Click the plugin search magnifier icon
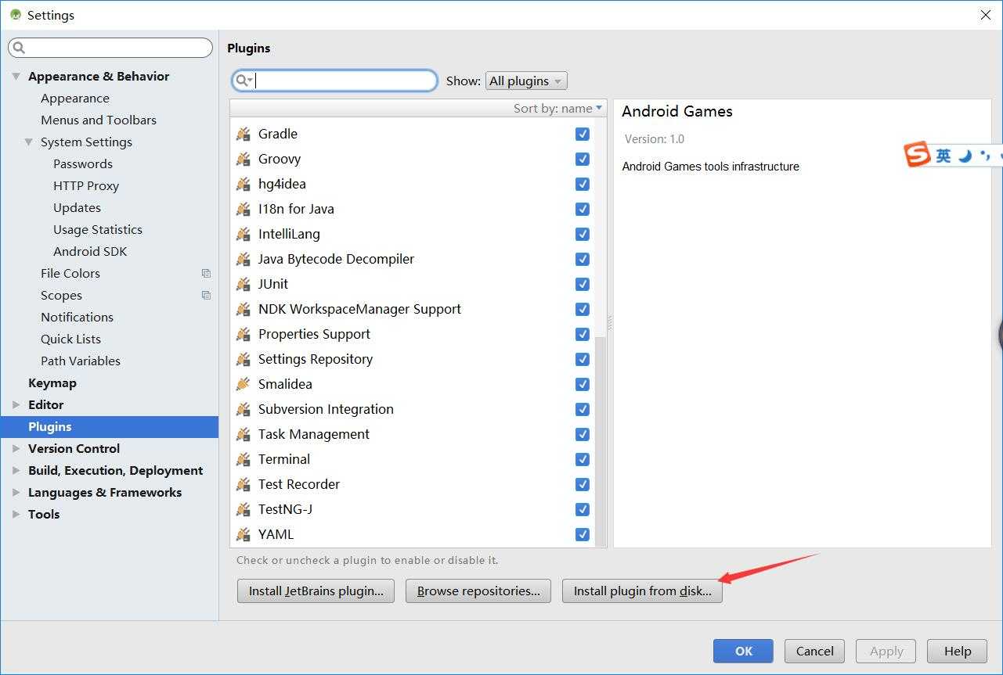Image resolution: width=1003 pixels, height=675 pixels. pos(244,81)
